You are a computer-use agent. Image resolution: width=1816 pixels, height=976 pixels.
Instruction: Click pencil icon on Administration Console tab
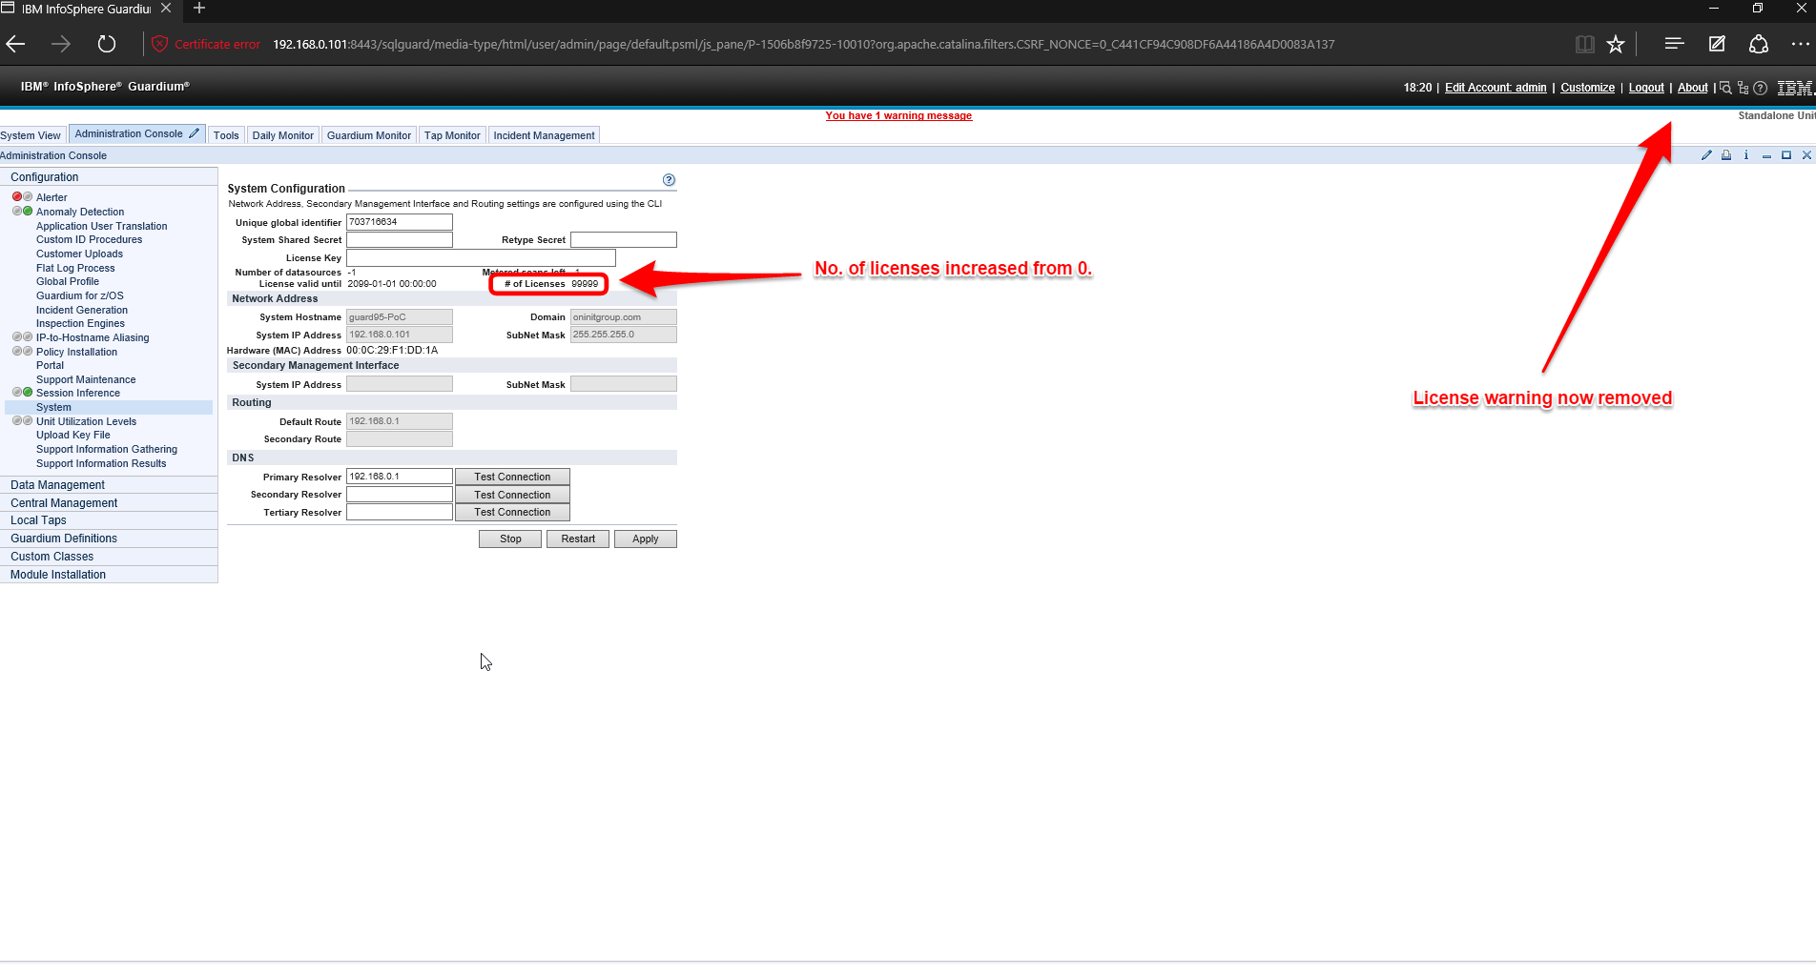[195, 133]
